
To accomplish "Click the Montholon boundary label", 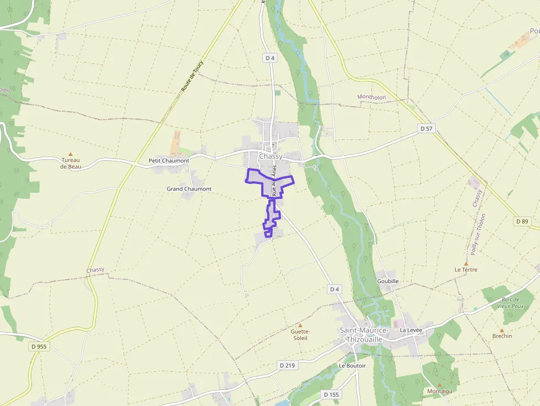I will 371,97.
